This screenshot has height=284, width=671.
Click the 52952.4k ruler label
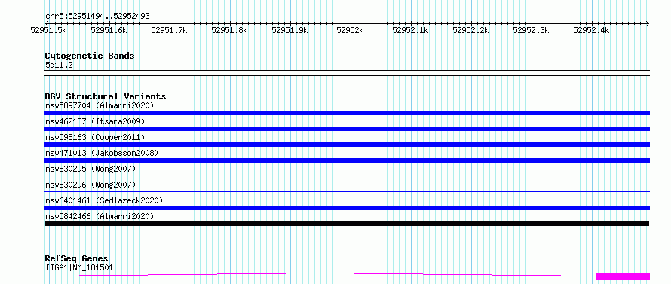pos(591,30)
